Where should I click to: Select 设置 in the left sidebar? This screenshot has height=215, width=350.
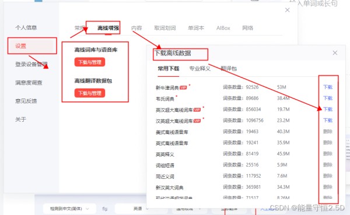[x=20, y=45]
